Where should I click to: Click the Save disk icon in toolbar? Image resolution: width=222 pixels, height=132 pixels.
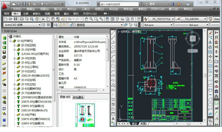[16, 19]
